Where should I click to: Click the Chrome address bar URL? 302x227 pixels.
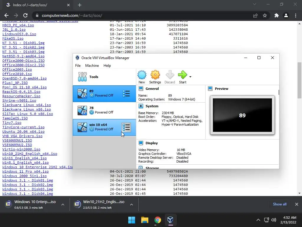(x=72, y=15)
